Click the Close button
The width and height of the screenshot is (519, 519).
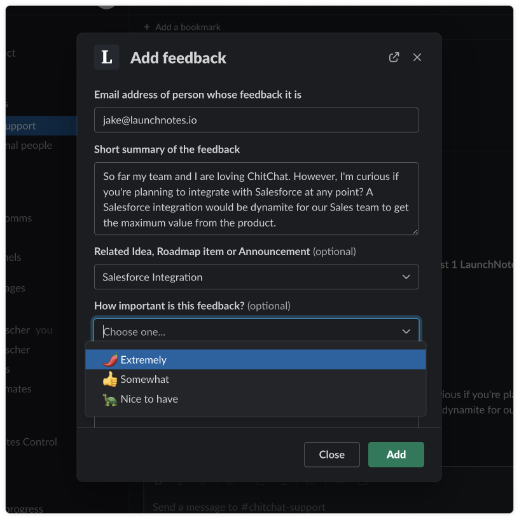331,455
